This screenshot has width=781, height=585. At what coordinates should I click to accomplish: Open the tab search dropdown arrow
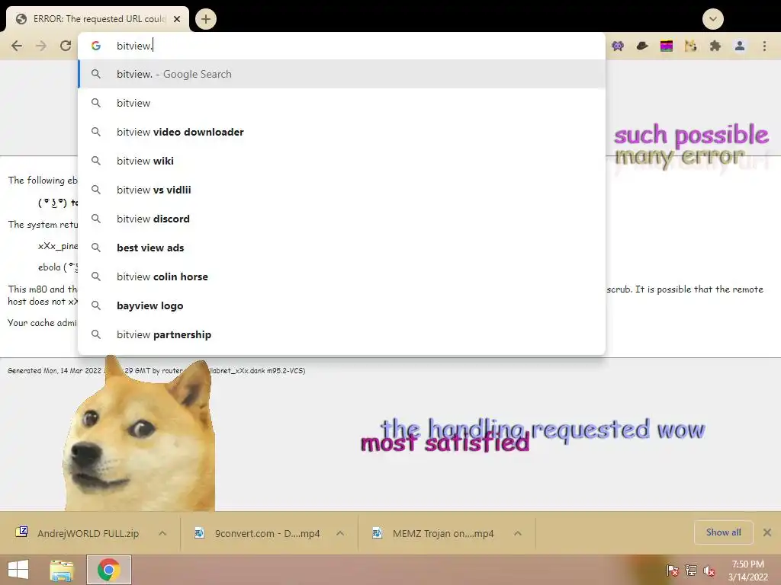[x=713, y=19]
